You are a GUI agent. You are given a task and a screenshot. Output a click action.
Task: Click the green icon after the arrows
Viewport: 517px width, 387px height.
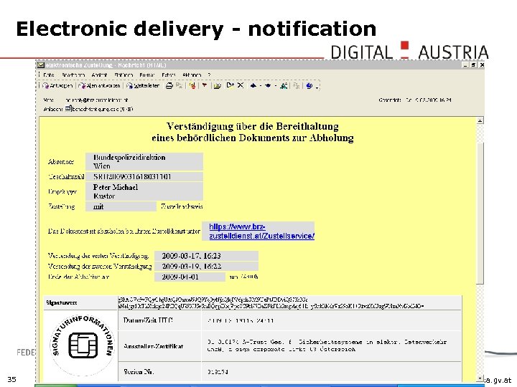(284, 85)
